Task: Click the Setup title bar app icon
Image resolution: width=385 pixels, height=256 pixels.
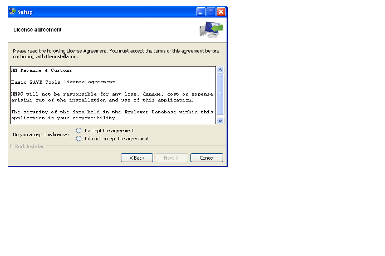Action: [x=12, y=12]
